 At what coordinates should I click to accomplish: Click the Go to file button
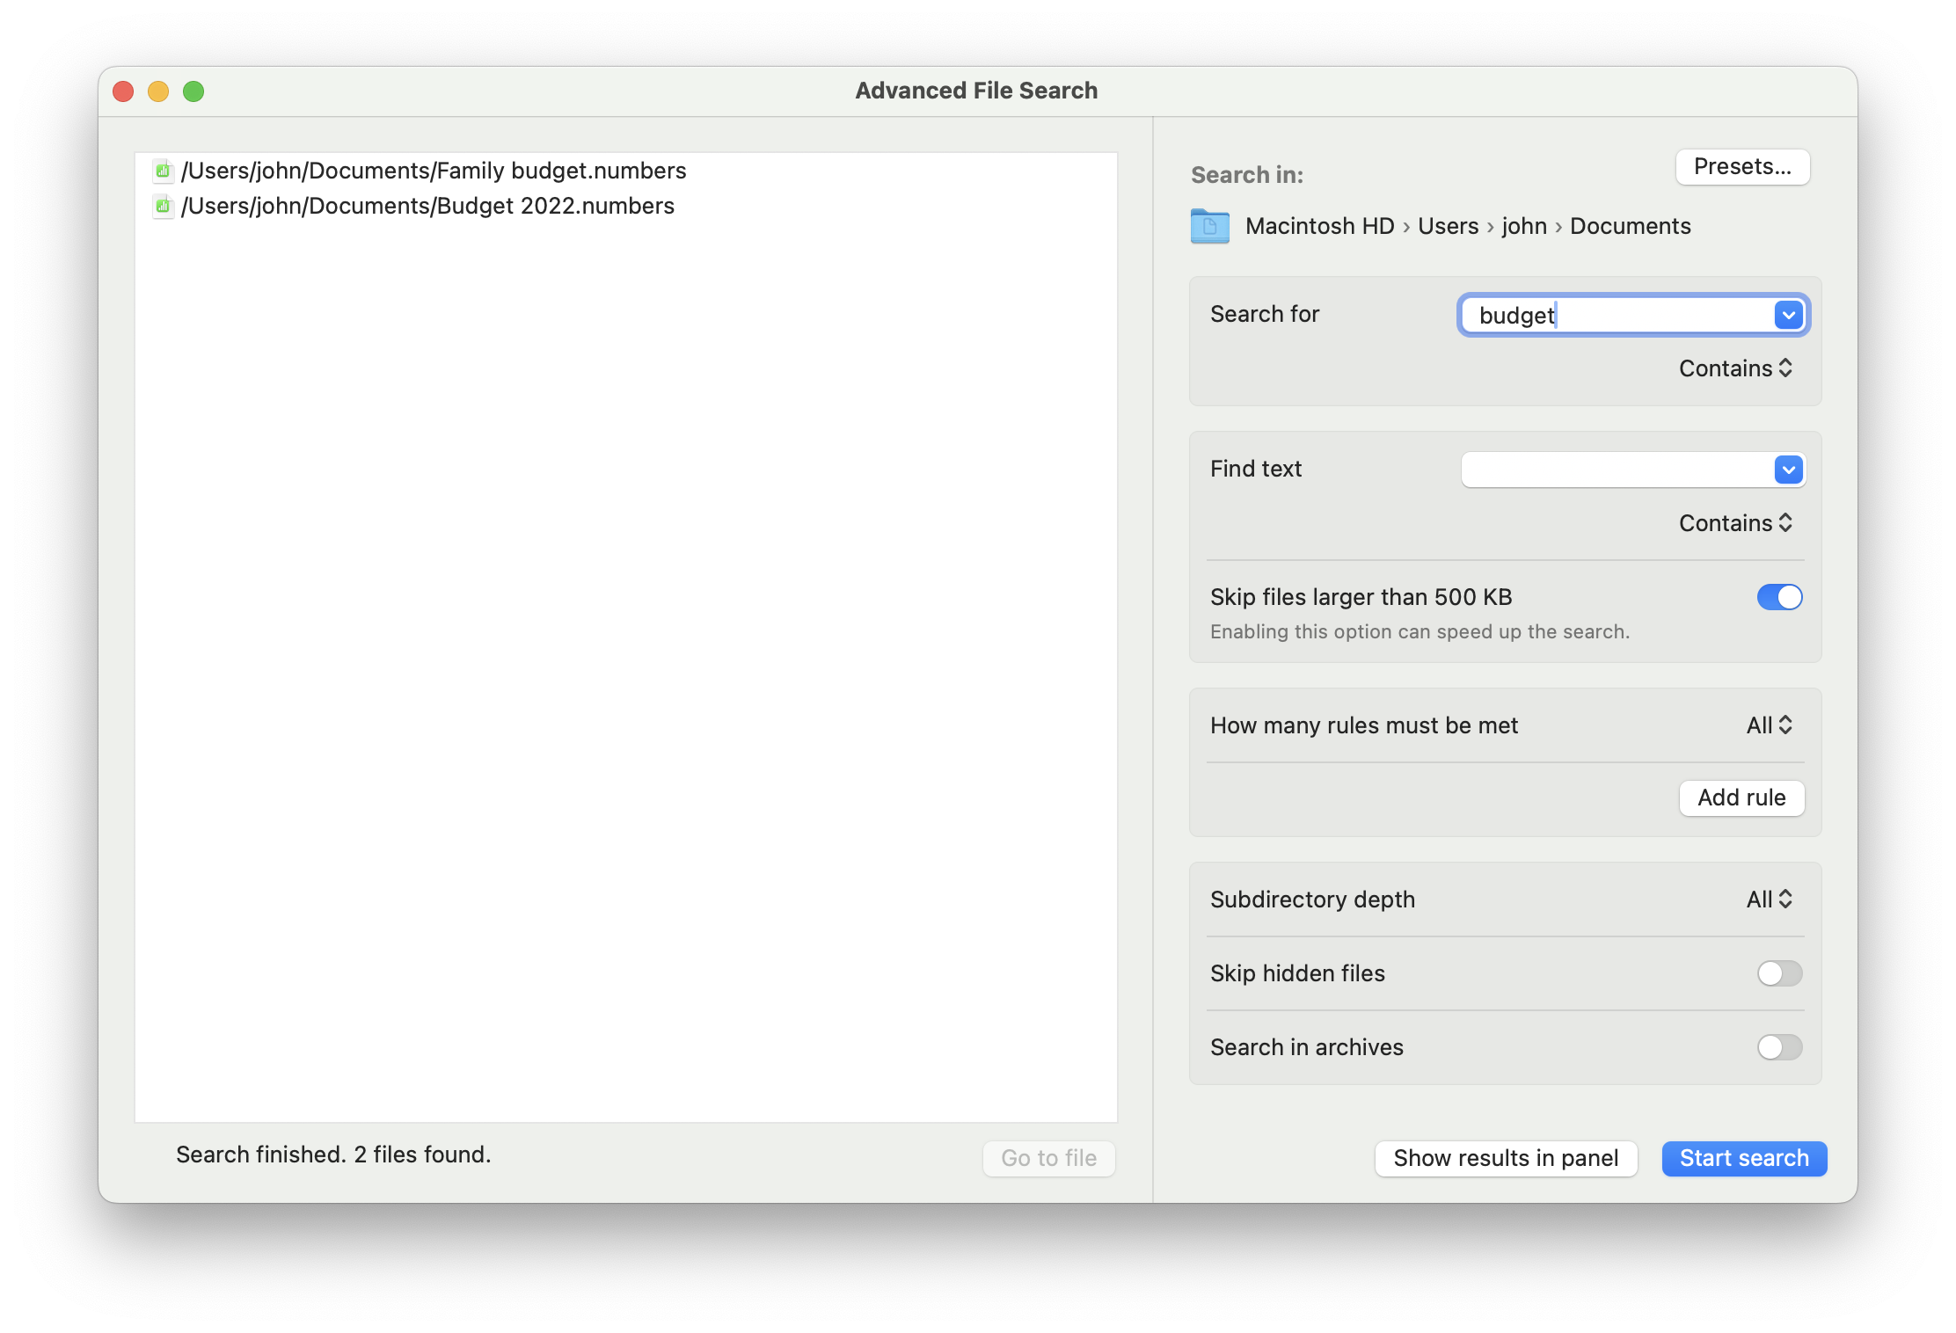[1048, 1158]
